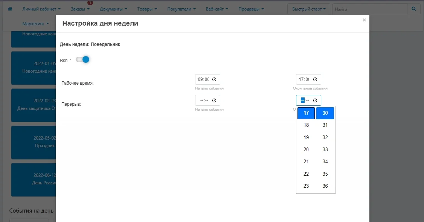Click the 2022-05-02 Праздник card

tap(34, 142)
